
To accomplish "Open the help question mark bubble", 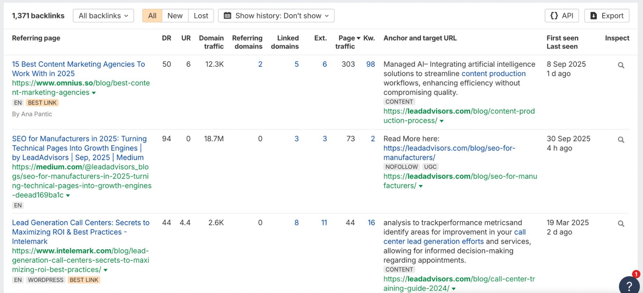I will pos(629,285).
